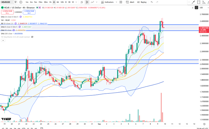This screenshot has height=129, width=209.
Task: Select the 1m timeframe
Action: tap(27, 2)
